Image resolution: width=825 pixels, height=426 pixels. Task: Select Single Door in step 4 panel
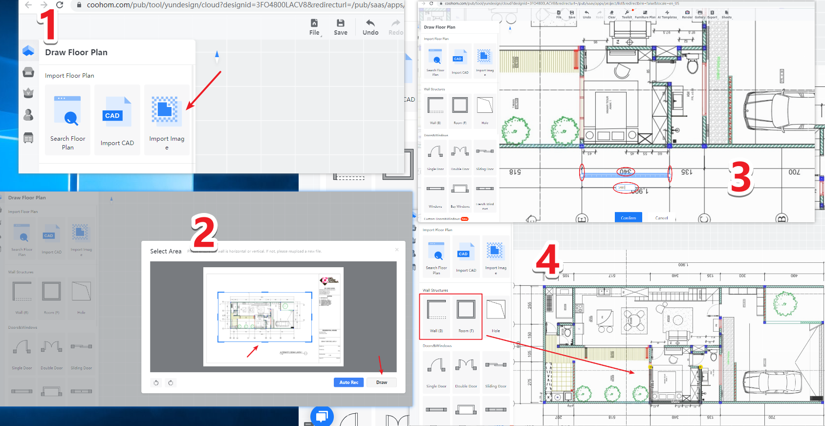[x=436, y=372]
